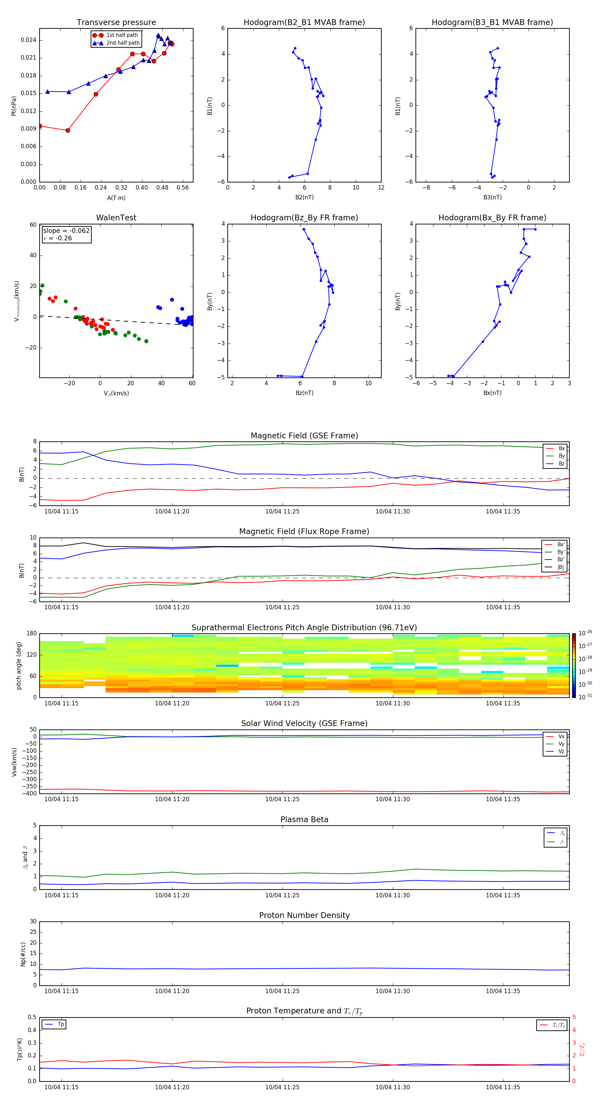Click the 'WalenTest' plot title
The width and height of the screenshot is (609, 1117).
[x=116, y=218]
